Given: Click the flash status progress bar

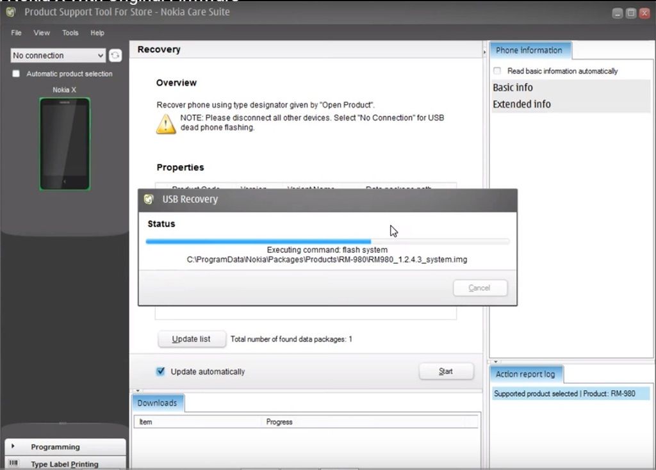Looking at the screenshot, I should pyautogui.click(x=327, y=241).
